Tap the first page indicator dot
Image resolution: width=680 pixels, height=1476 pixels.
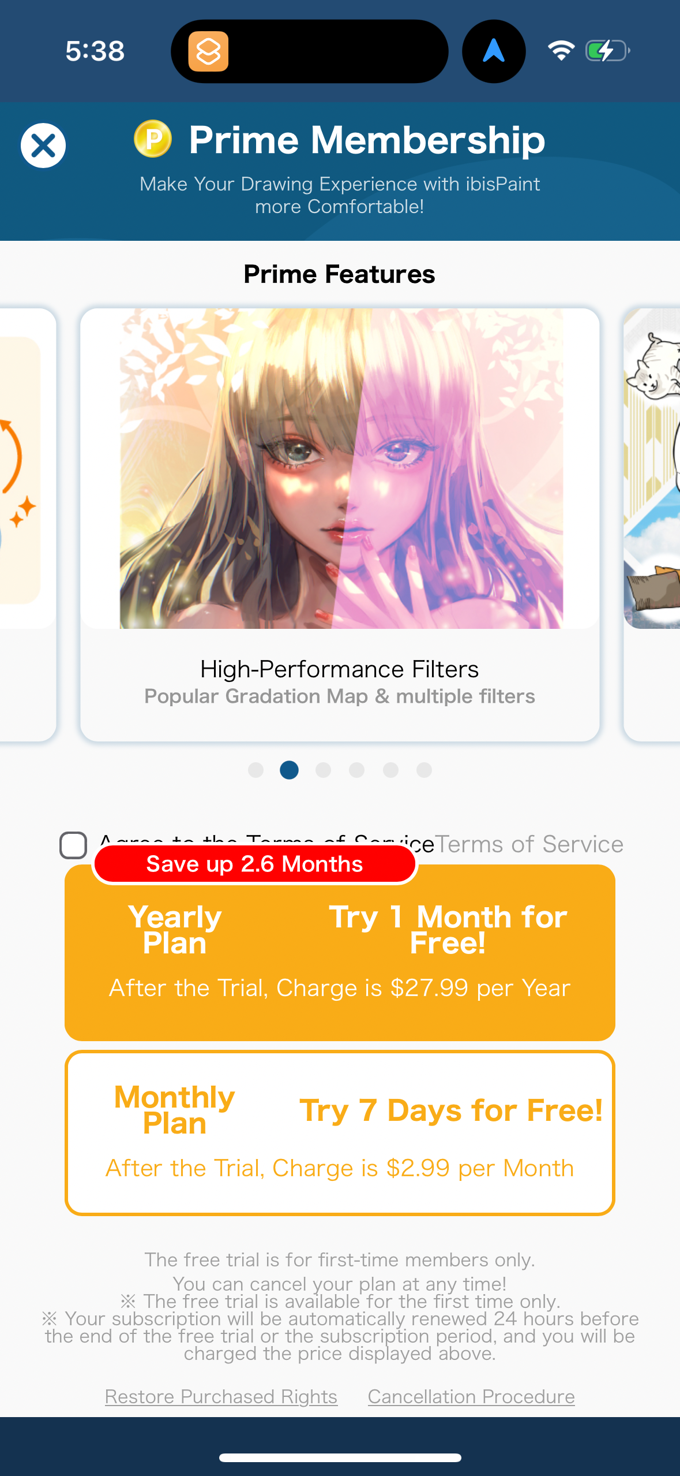pos(255,770)
